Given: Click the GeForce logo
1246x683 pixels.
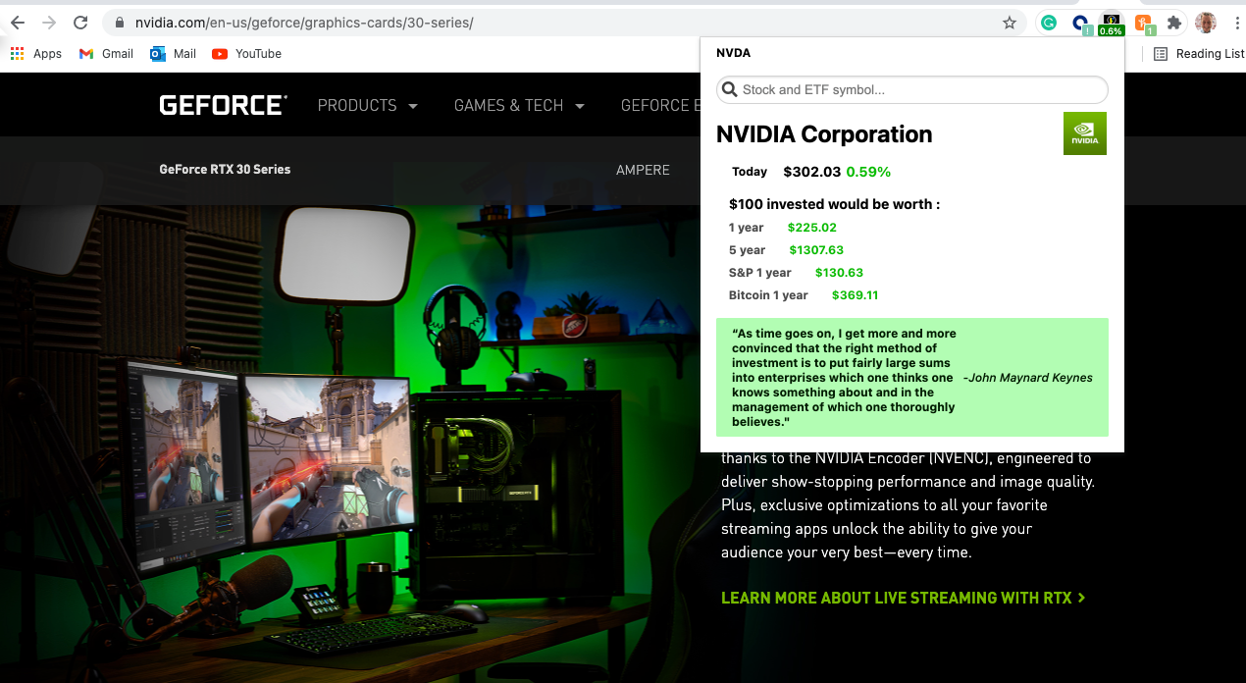Looking at the screenshot, I should 224,105.
